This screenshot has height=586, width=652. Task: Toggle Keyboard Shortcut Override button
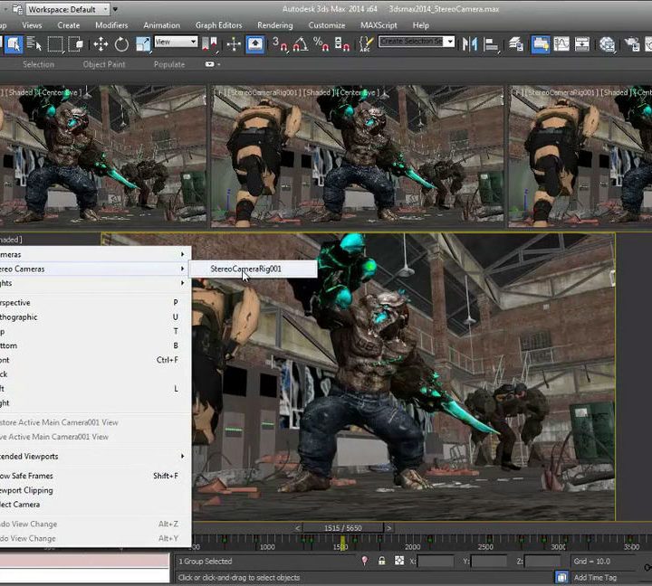pyautogui.click(x=254, y=44)
